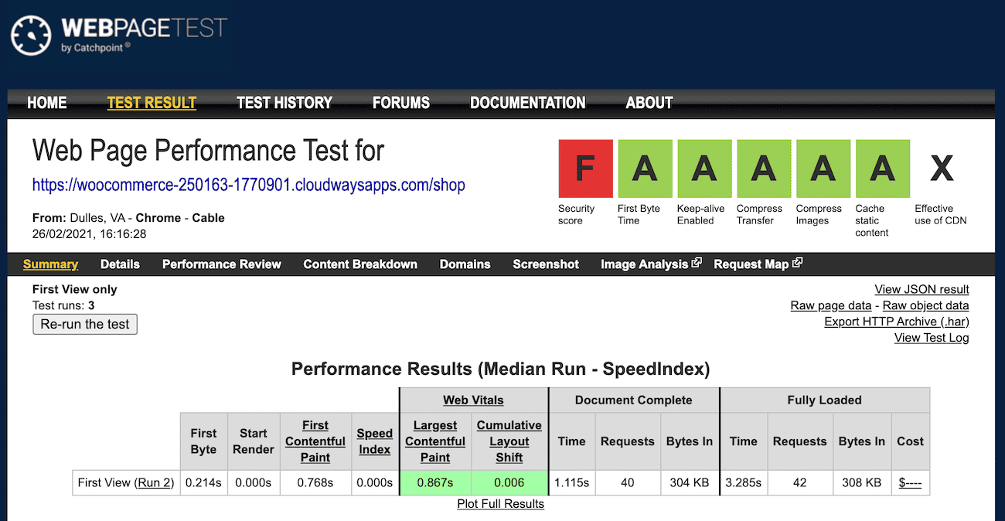Switch to the Domains tab
Viewport: 1005px width, 521px height.
465,264
